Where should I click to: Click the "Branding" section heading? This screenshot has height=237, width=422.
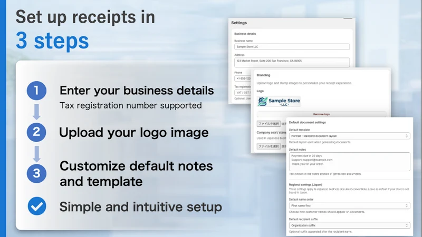pyautogui.click(x=263, y=75)
